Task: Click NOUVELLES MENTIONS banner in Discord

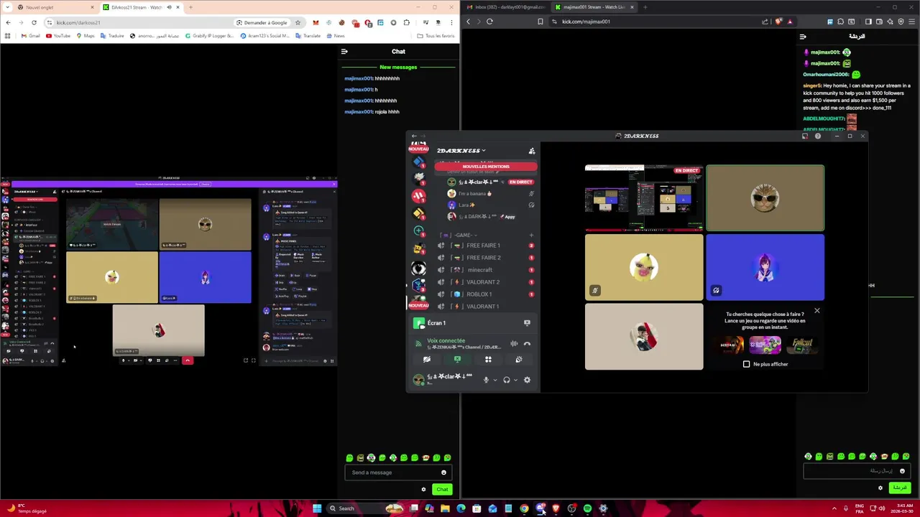Action: pos(486,167)
